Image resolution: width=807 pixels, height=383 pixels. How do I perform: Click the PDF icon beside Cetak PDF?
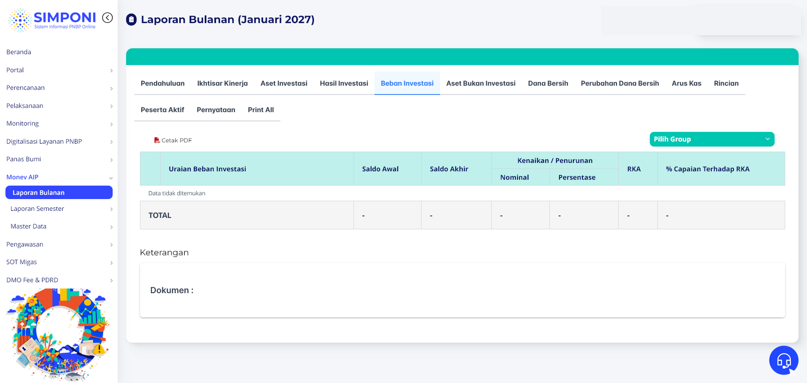click(x=157, y=140)
